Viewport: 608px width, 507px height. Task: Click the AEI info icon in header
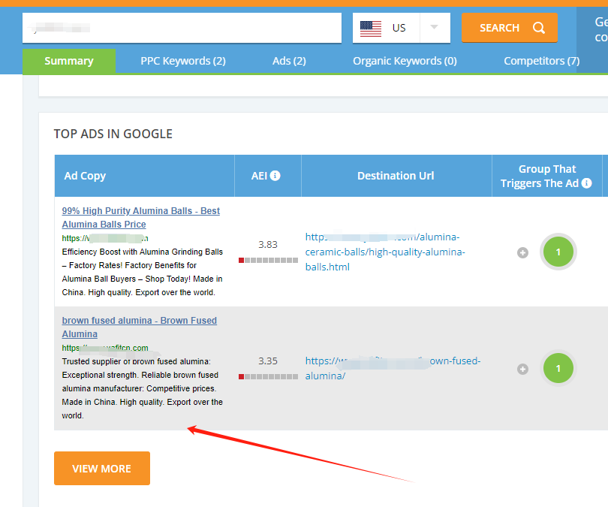(x=275, y=176)
